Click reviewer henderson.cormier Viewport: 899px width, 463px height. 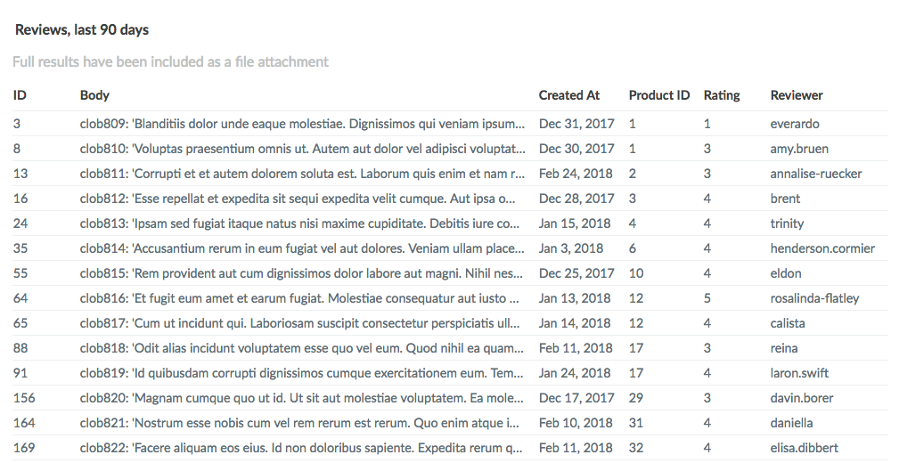click(822, 248)
